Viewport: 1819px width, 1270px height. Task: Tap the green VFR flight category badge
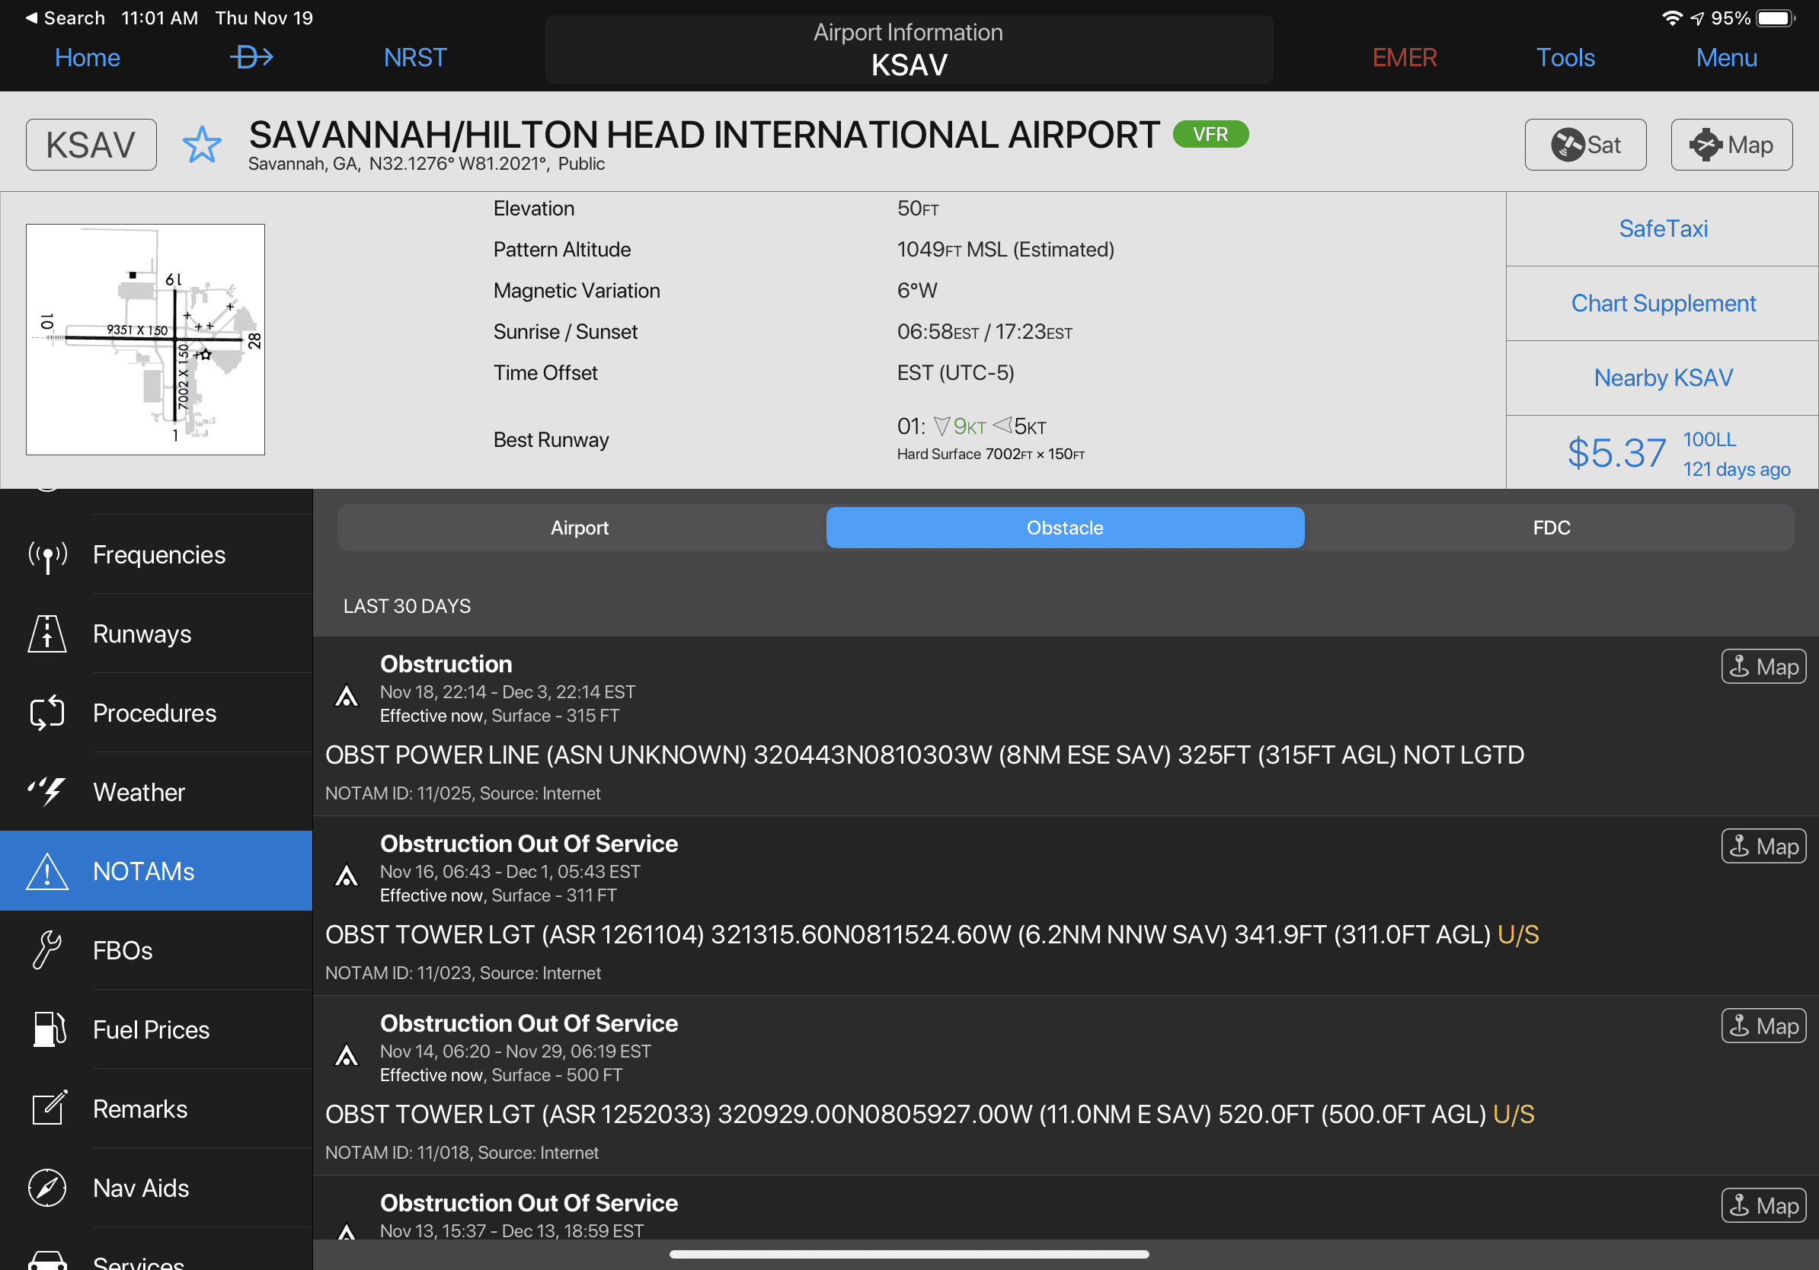pyautogui.click(x=1210, y=134)
